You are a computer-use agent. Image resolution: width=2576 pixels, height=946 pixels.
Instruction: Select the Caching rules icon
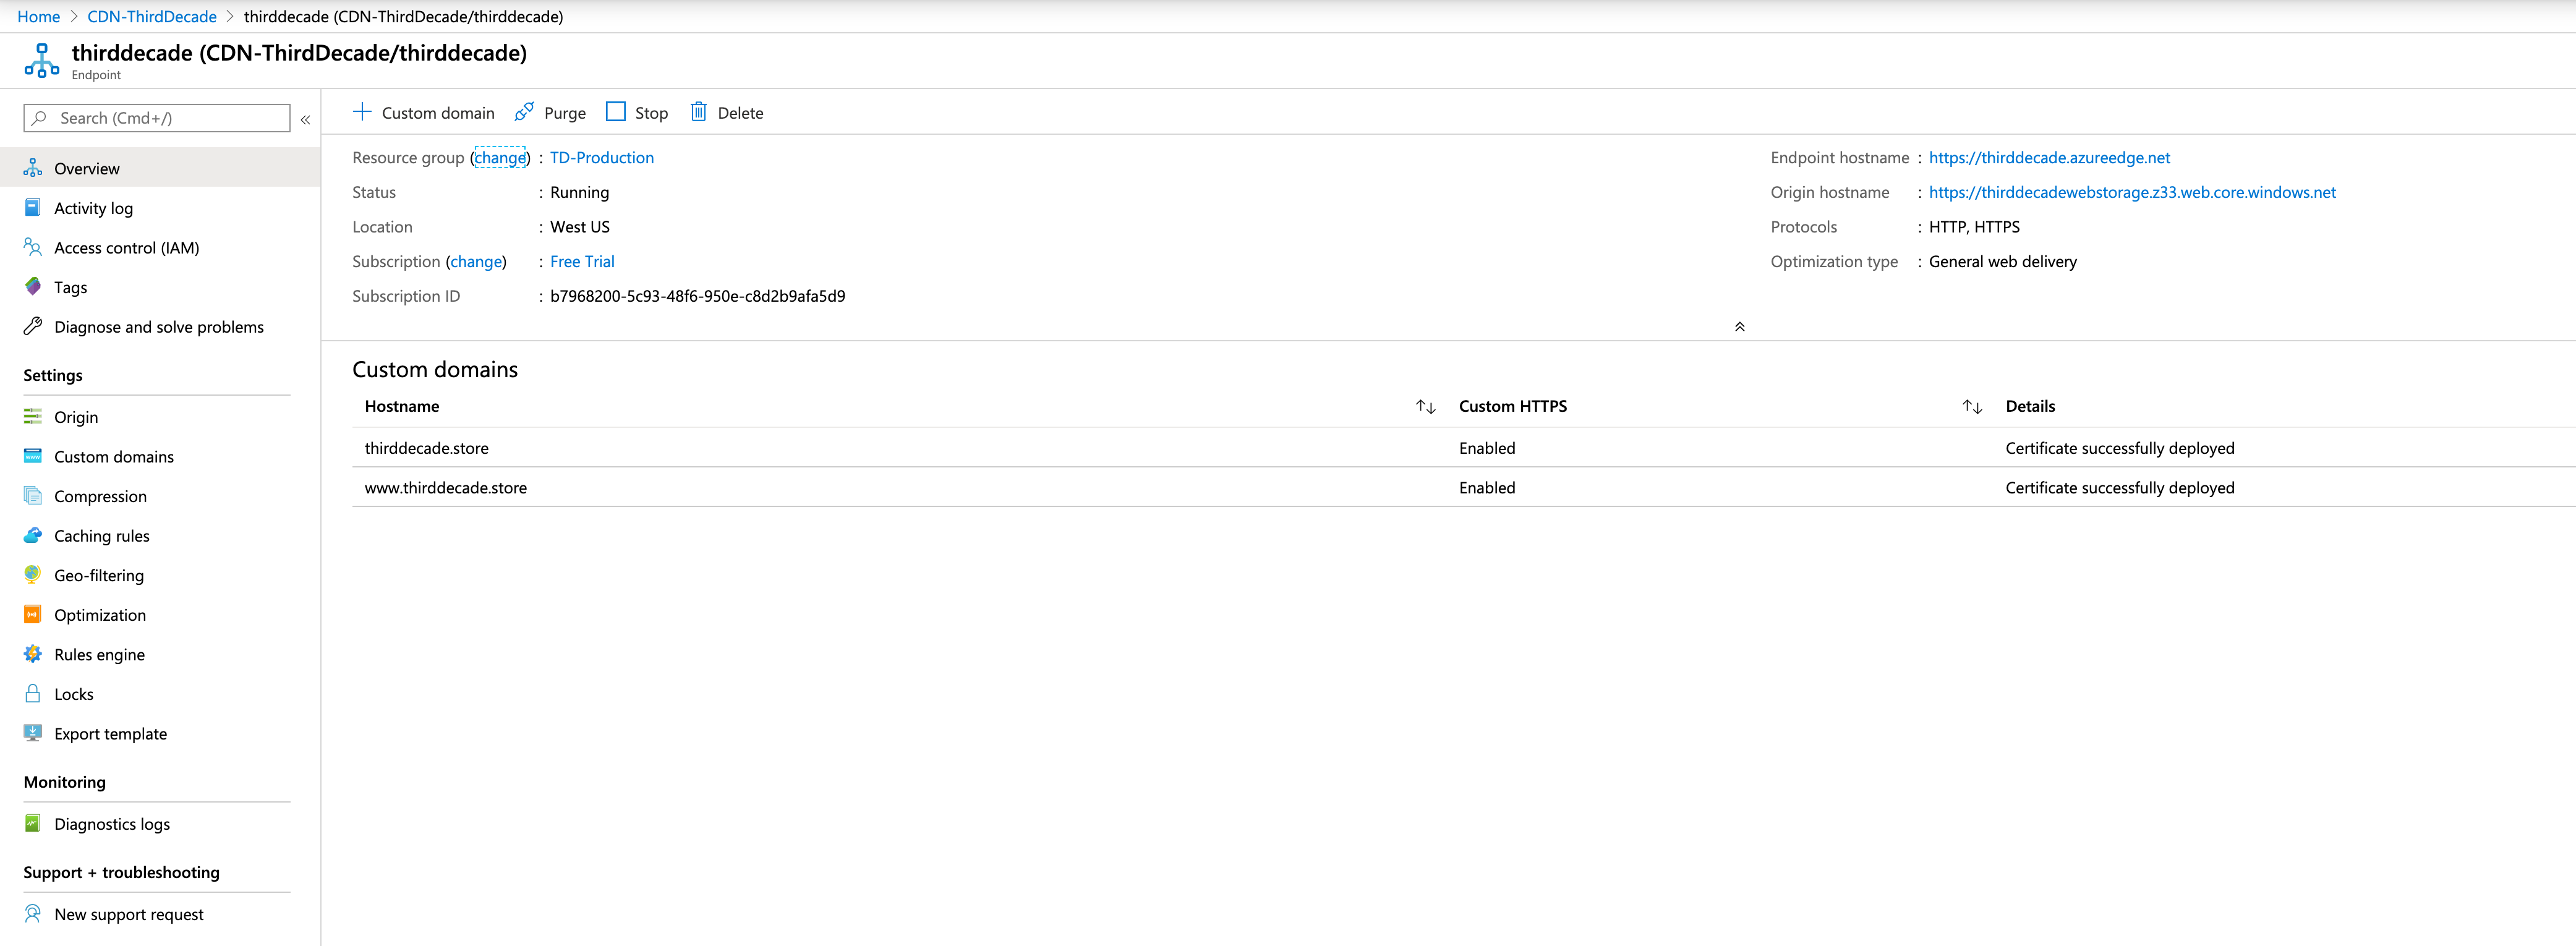(33, 535)
